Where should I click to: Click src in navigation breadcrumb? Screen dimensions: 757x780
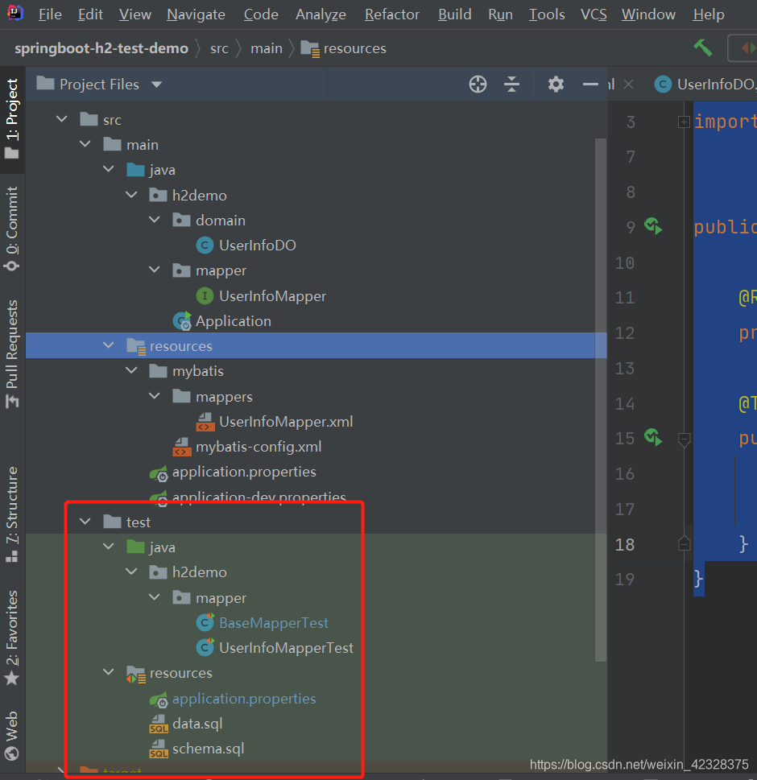[x=219, y=48]
